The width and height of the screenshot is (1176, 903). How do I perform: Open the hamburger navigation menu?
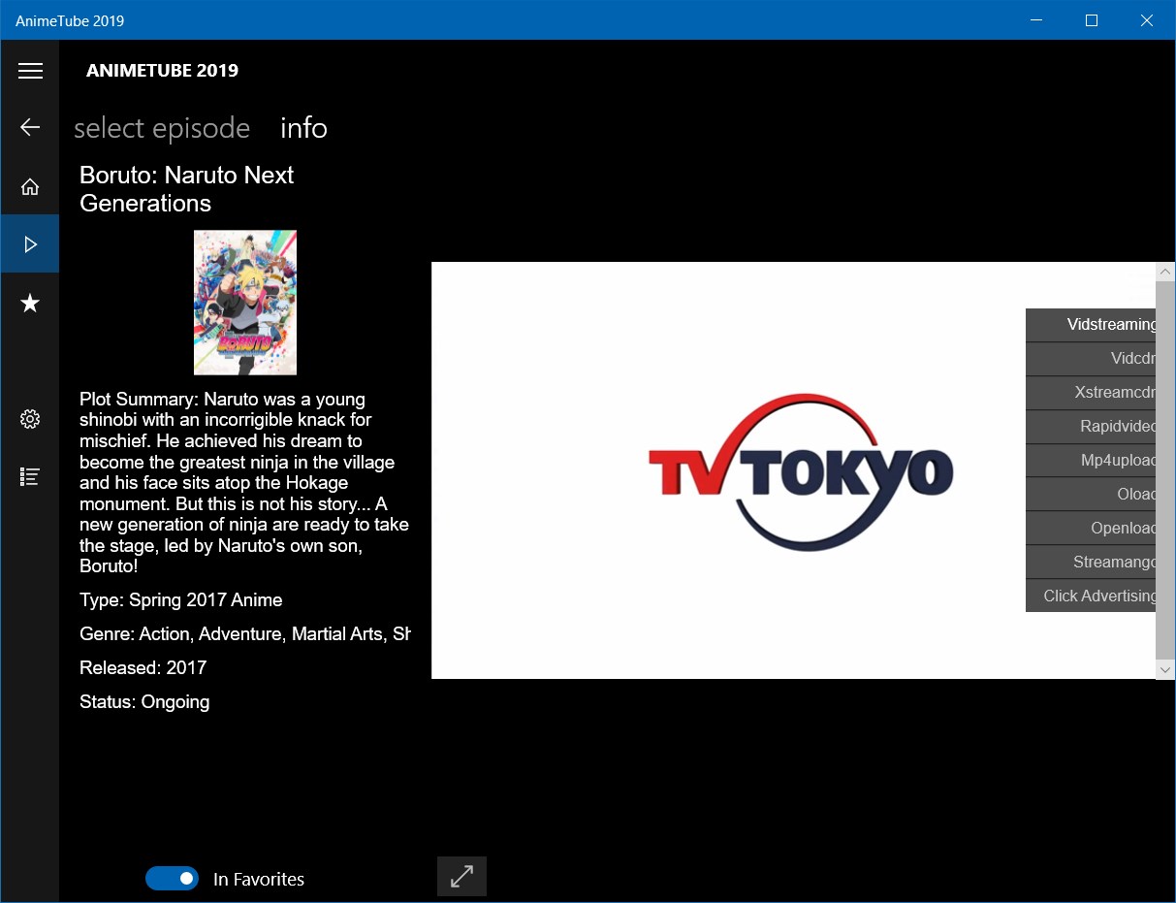(x=30, y=70)
